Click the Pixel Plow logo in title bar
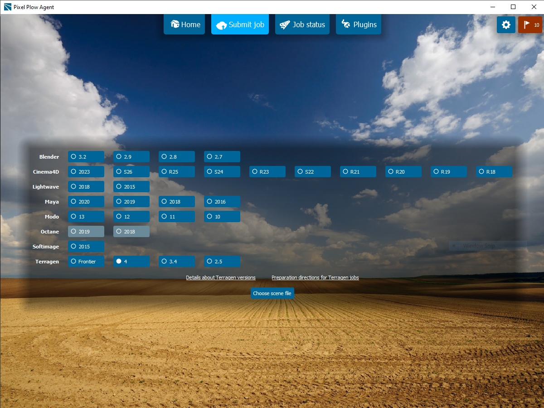This screenshot has height=408, width=544. (x=7, y=7)
